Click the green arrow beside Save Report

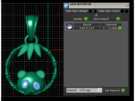118,19
